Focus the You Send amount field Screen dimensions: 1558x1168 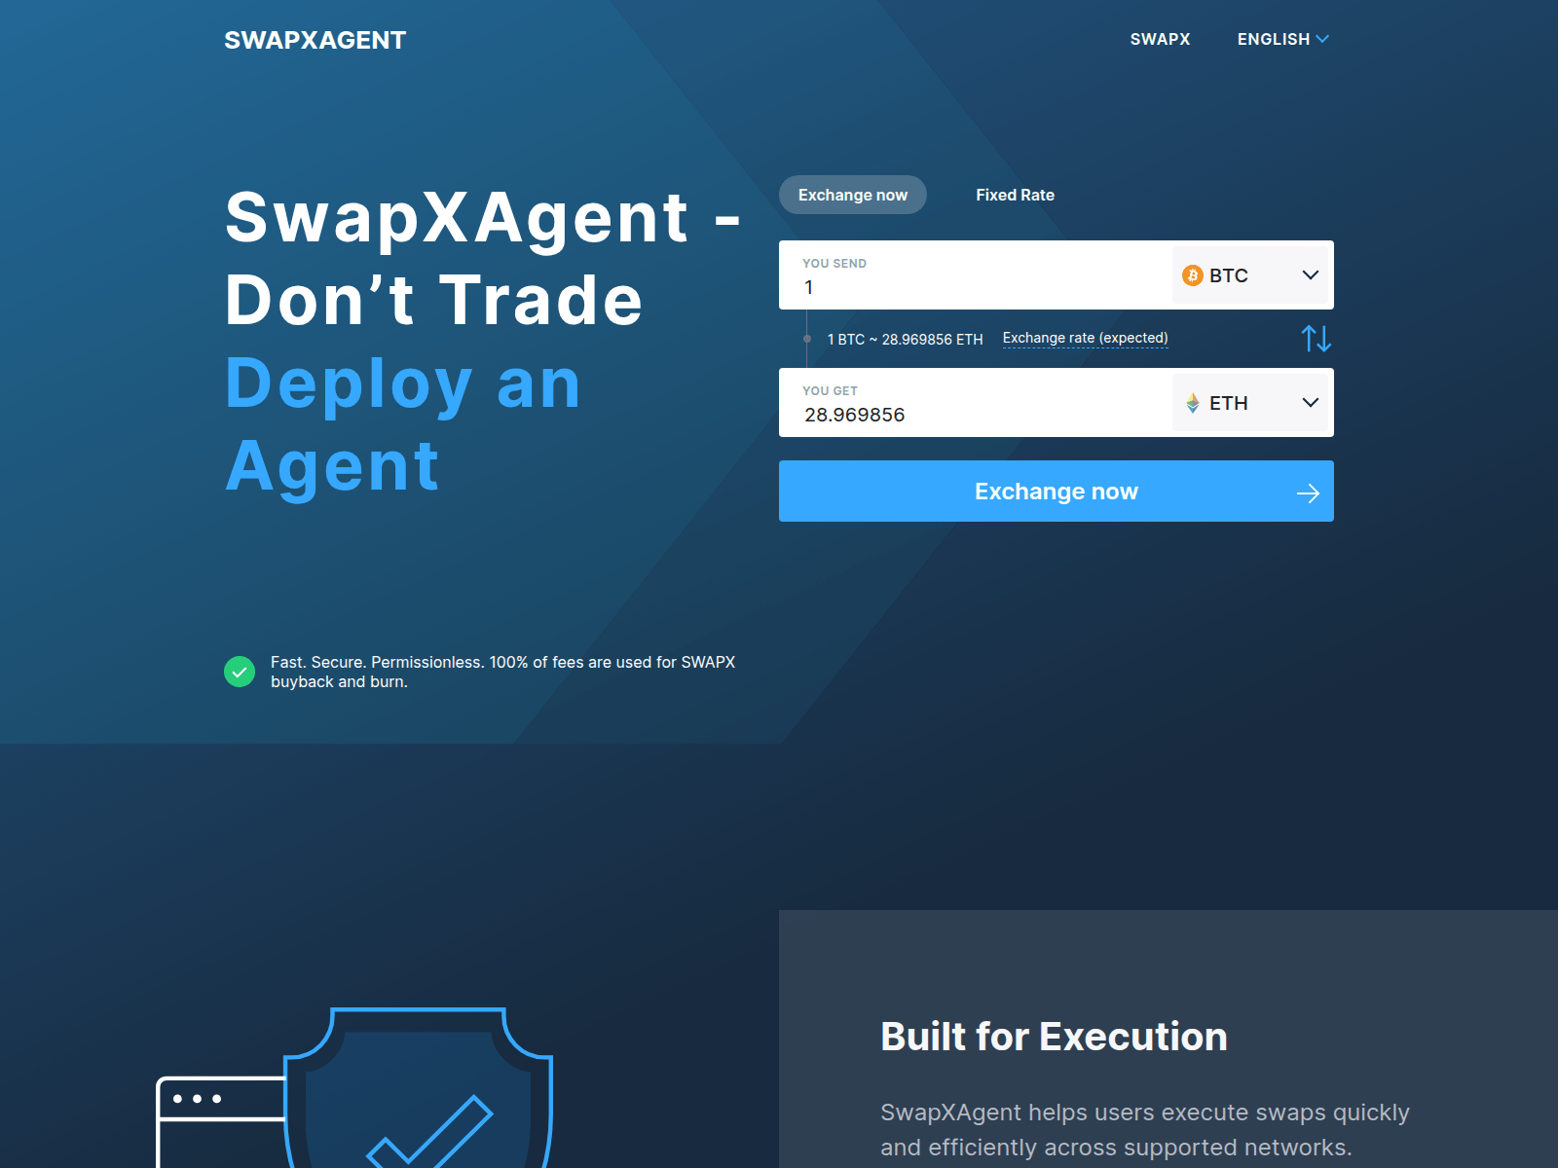[x=976, y=275]
